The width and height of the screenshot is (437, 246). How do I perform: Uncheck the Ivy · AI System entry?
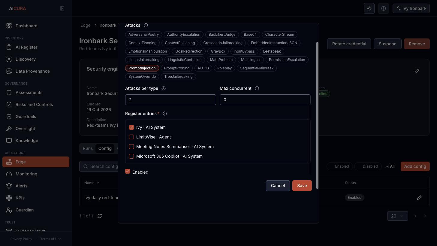(x=131, y=127)
